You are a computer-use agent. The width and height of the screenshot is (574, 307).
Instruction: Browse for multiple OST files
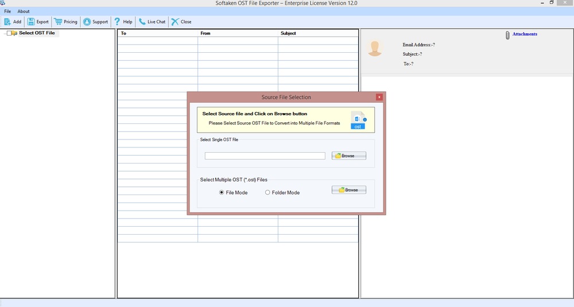[x=349, y=190]
